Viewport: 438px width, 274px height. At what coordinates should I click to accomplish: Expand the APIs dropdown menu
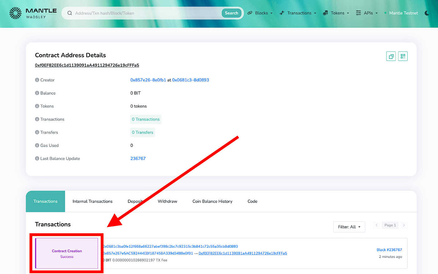tap(367, 13)
